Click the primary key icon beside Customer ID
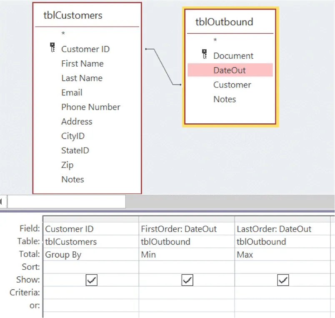This screenshot has width=335, height=318. pos(52,47)
